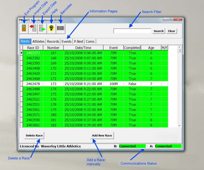
Task: Go to the Events tab
Action: click(67, 42)
